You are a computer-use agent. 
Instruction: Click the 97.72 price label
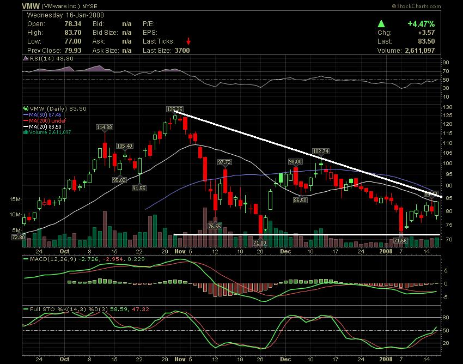coord(224,162)
